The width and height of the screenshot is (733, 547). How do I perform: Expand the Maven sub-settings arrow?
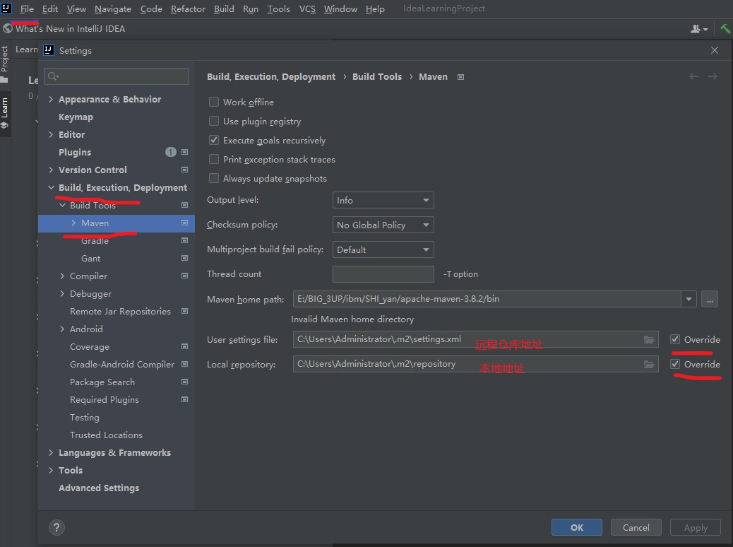coord(73,223)
